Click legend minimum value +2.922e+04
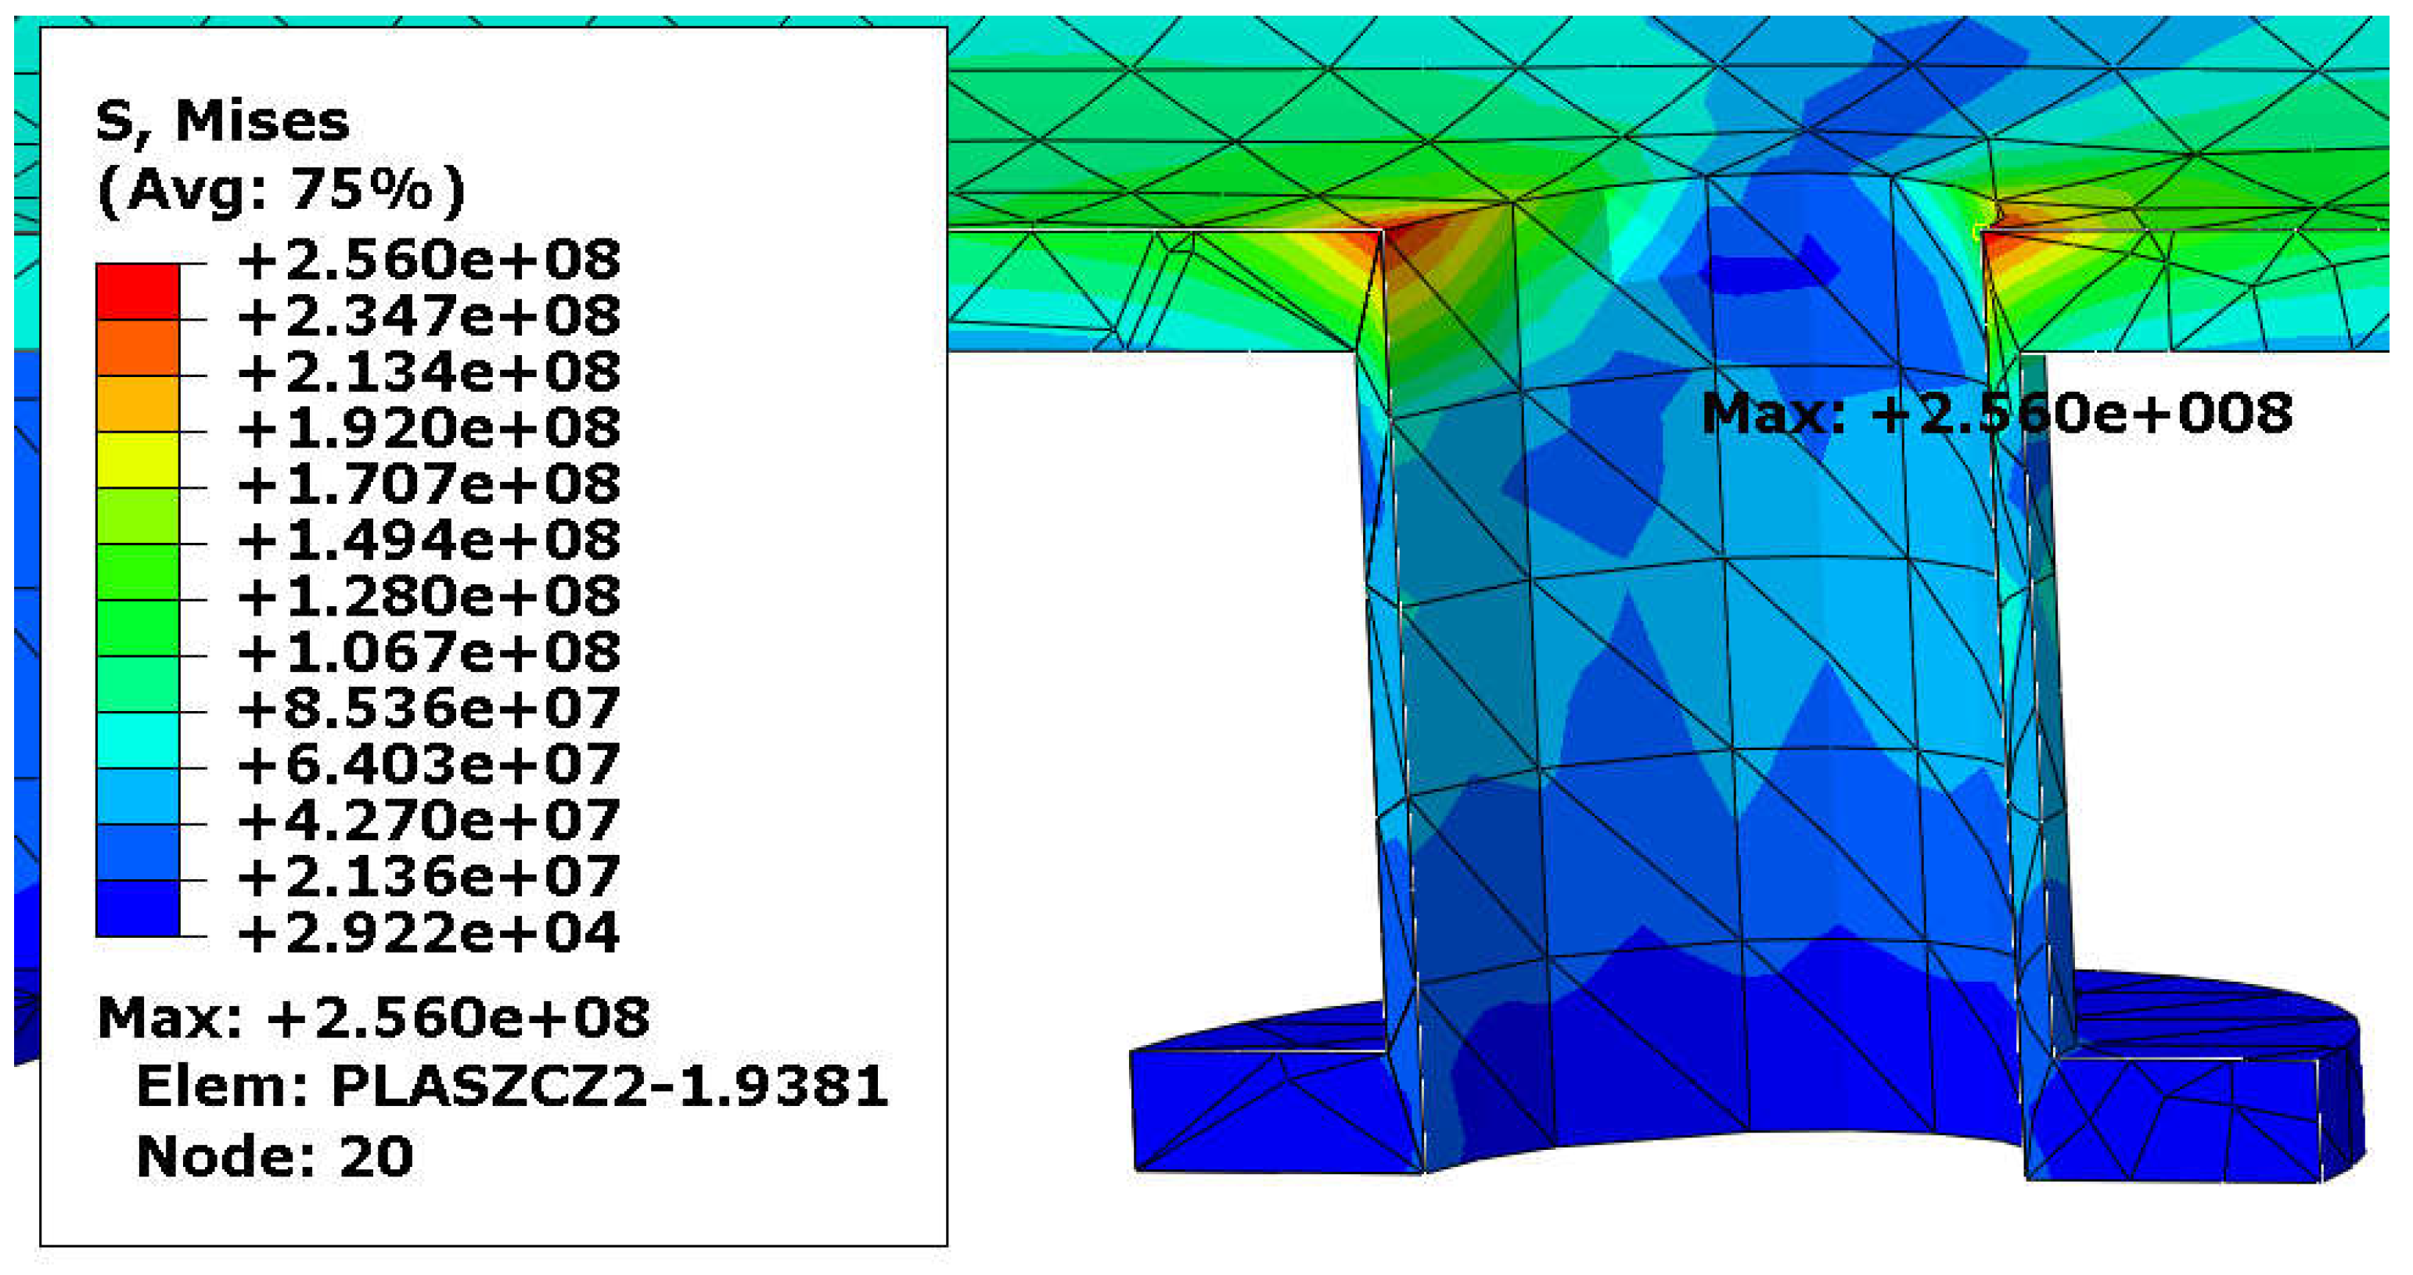This screenshot has height=1275, width=2413. point(429,933)
